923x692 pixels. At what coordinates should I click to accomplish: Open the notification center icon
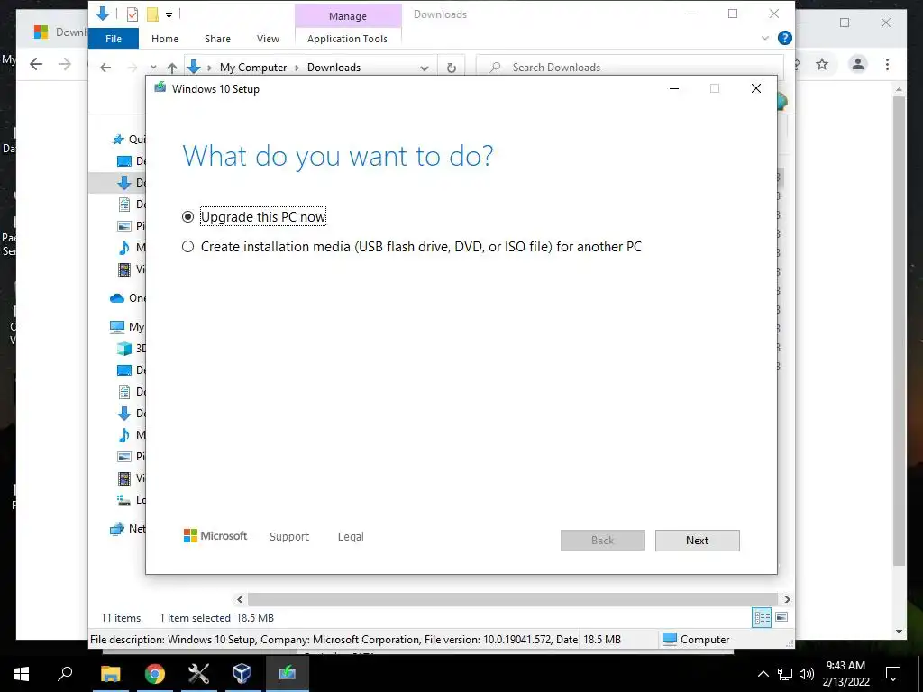tap(893, 674)
